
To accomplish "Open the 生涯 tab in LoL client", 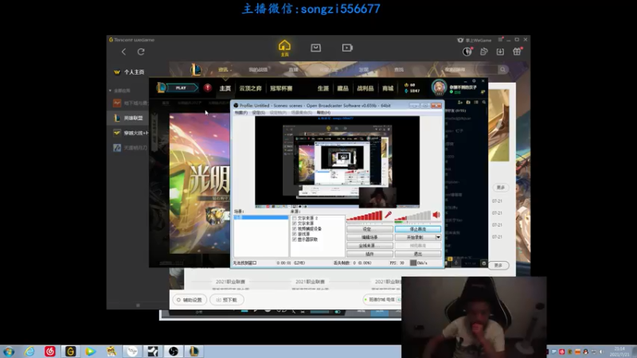I will pos(323,88).
